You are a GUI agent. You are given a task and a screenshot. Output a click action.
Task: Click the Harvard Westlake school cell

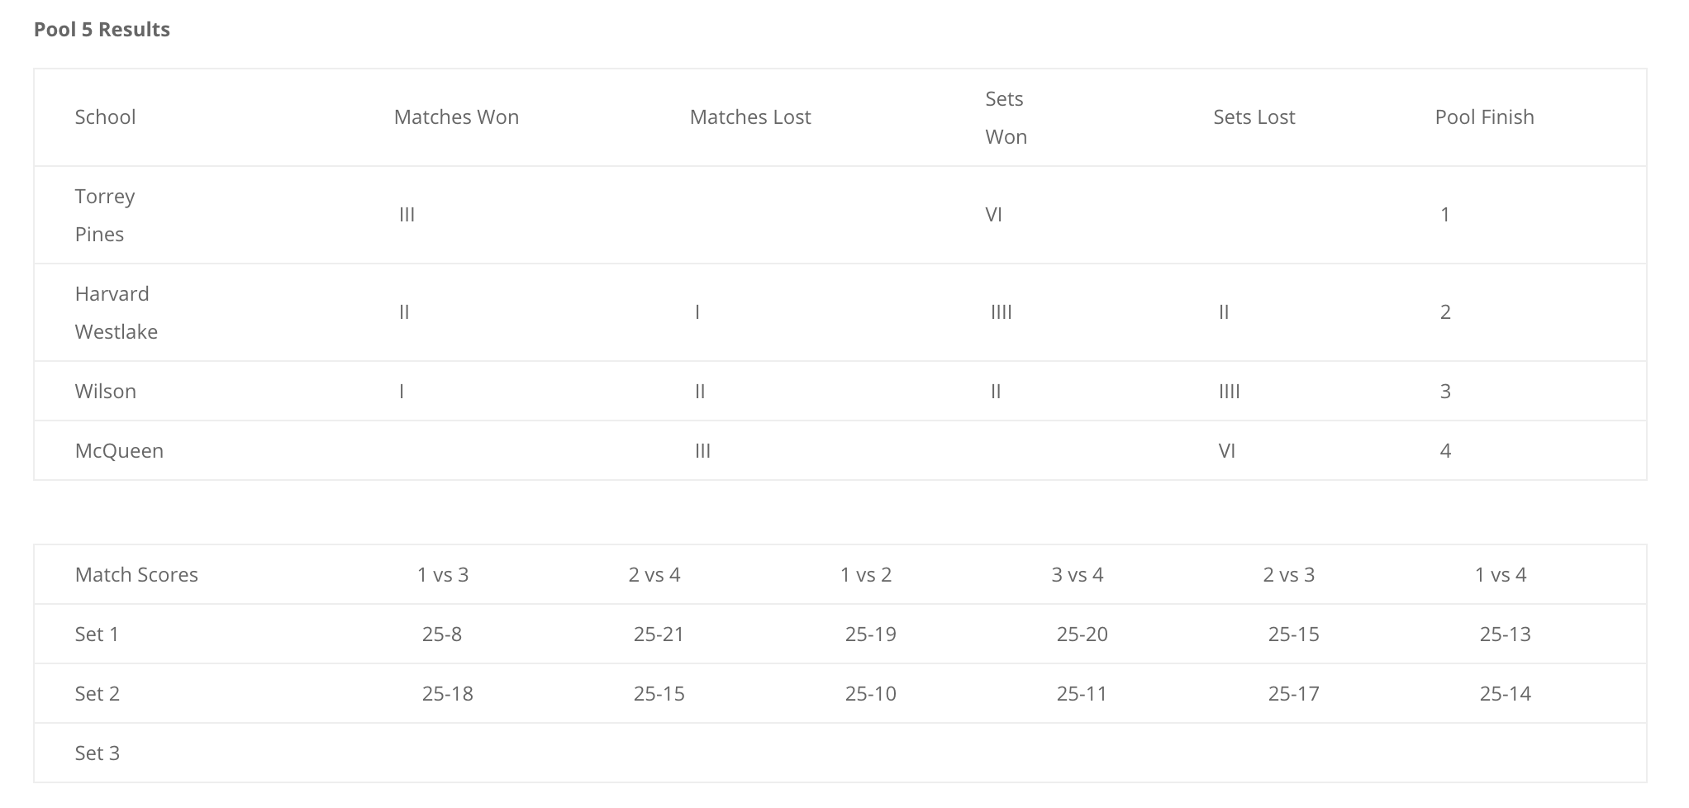(117, 312)
